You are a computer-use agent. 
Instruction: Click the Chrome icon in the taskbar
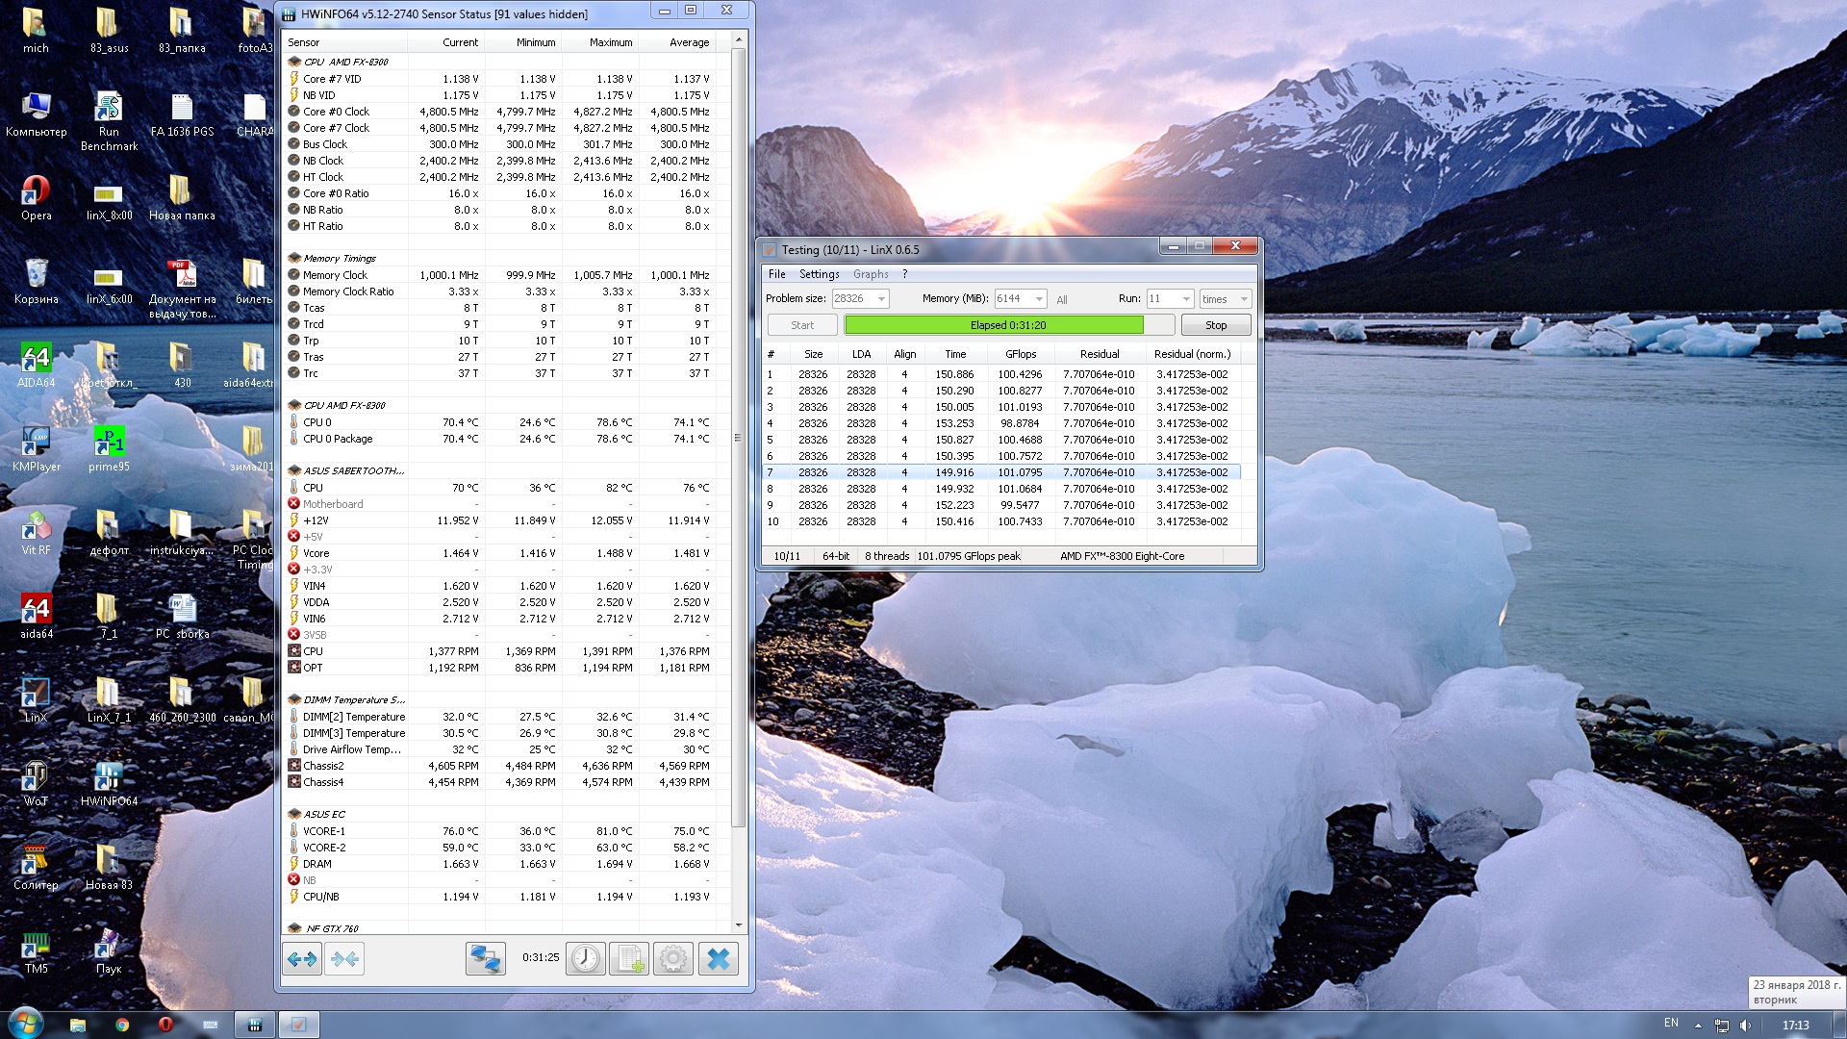[x=122, y=1025]
